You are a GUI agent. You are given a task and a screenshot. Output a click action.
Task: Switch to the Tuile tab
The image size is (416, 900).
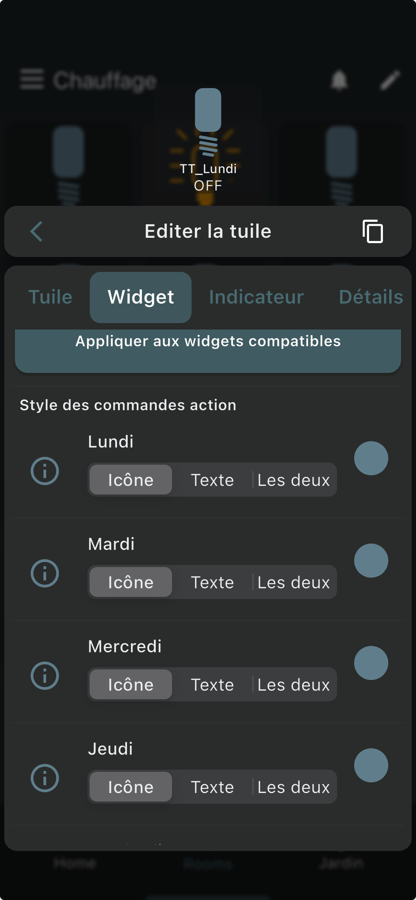click(x=50, y=297)
